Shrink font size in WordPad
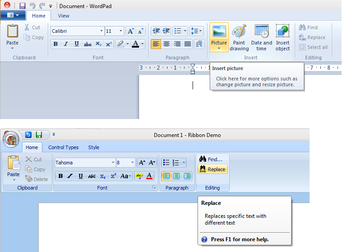 coord(140,31)
